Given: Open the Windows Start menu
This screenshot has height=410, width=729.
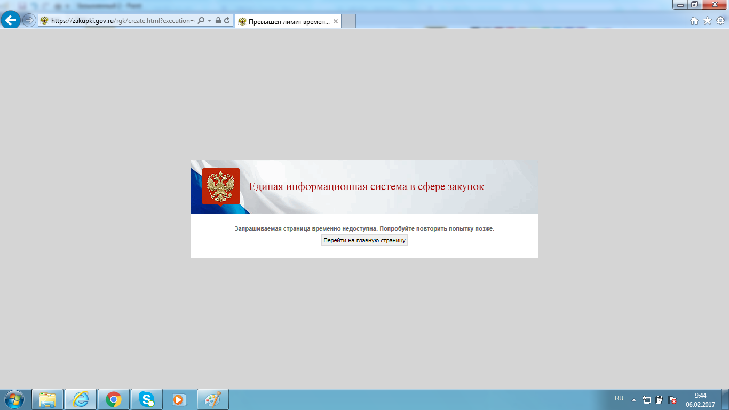Looking at the screenshot, I should coord(14,399).
